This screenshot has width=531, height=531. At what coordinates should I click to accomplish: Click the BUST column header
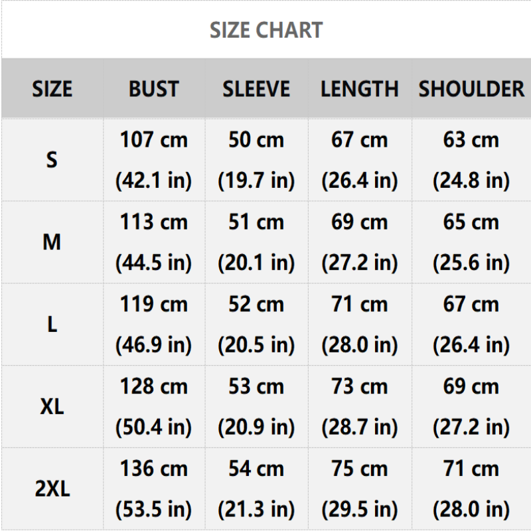point(153,89)
